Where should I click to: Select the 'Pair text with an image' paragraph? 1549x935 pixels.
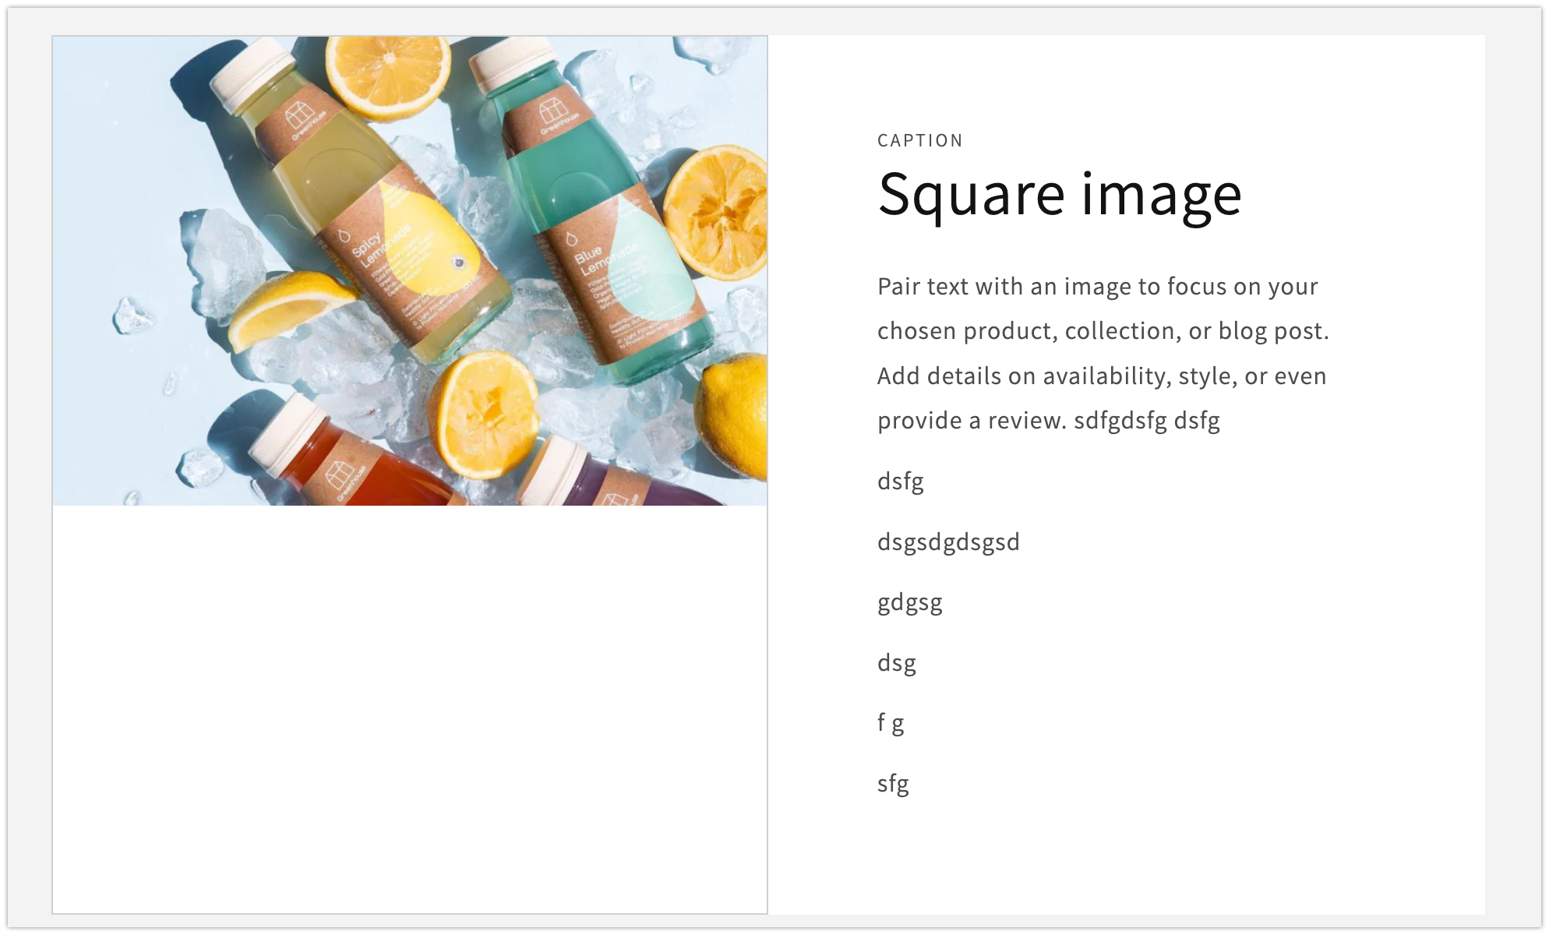click(x=1103, y=353)
